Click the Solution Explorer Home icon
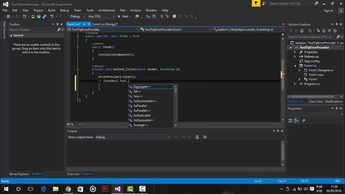345x194 pixels. coord(302,31)
